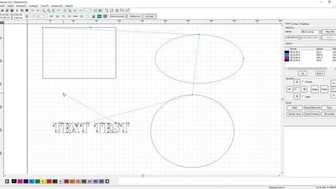Viewport: 336px width, 189px height.
Task: Switch to the Work tab
Action: [x=288, y=24]
